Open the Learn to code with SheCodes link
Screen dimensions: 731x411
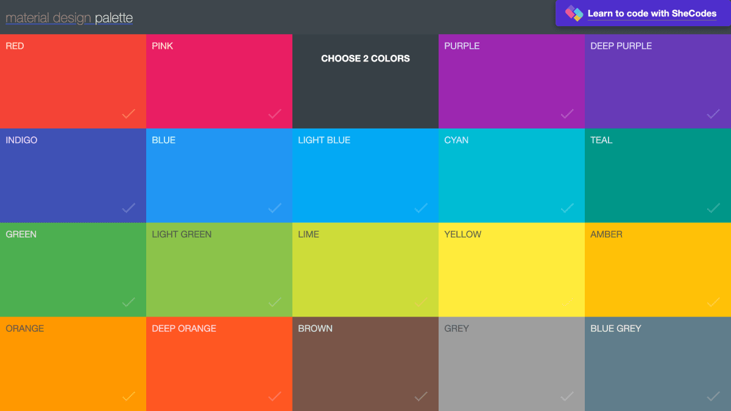coord(652,13)
